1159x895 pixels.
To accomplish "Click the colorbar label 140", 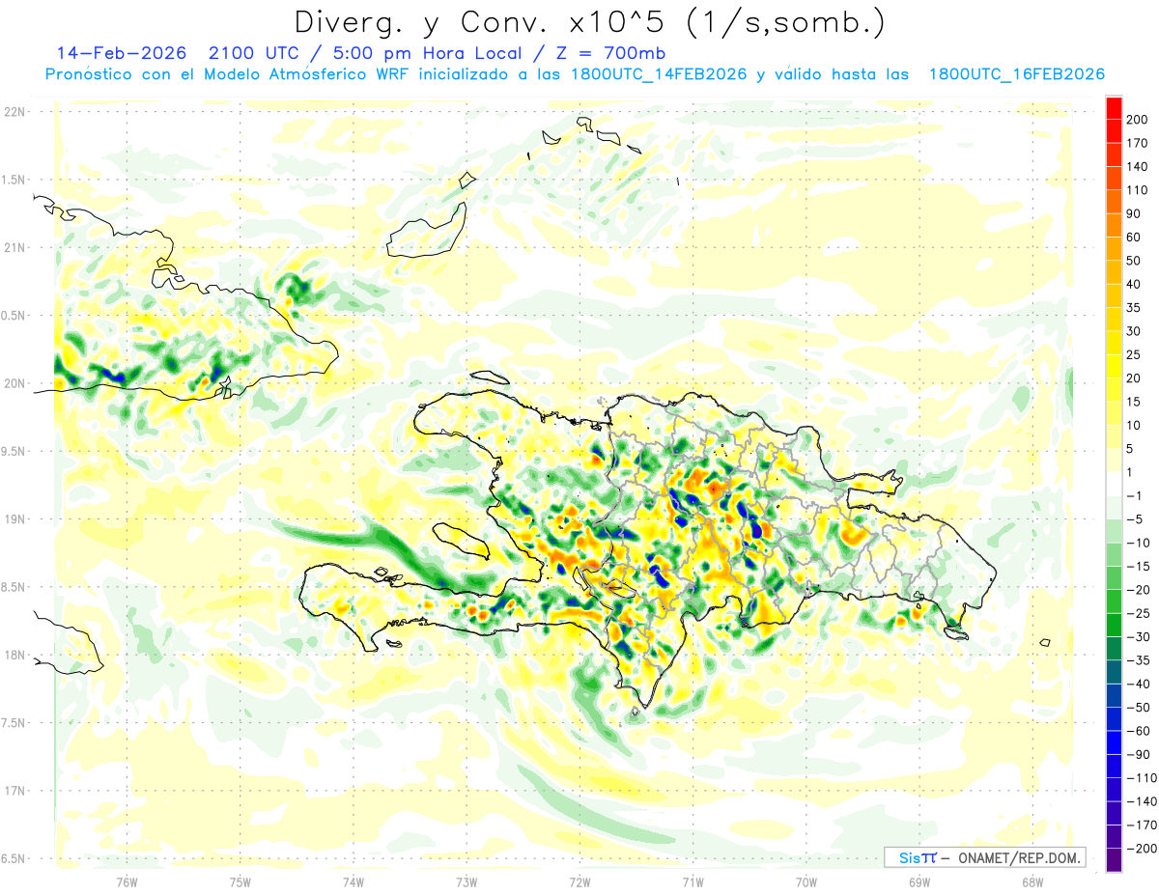I will pyautogui.click(x=1136, y=167).
